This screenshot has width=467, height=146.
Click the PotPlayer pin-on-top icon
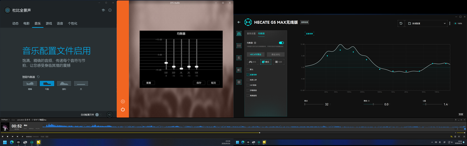[x=456, y=120]
